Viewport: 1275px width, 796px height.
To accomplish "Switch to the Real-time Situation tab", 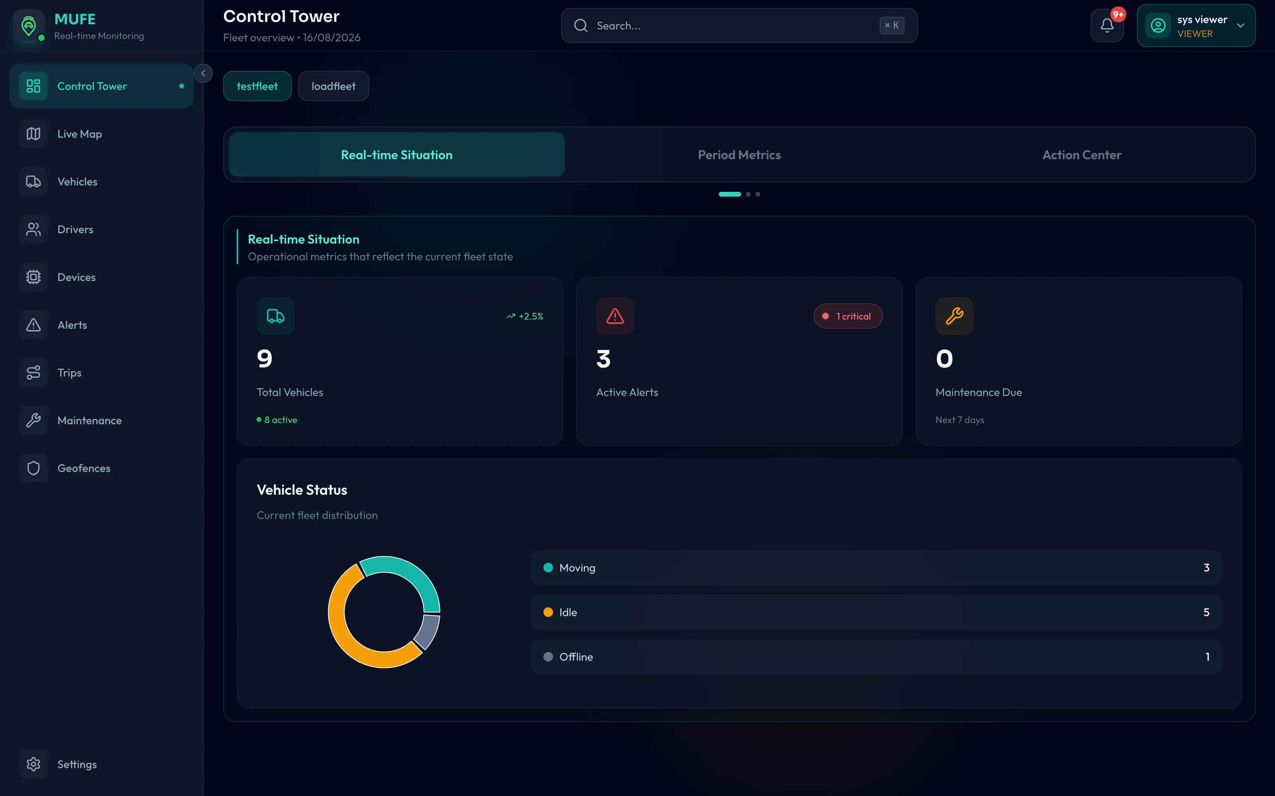I will 397,155.
